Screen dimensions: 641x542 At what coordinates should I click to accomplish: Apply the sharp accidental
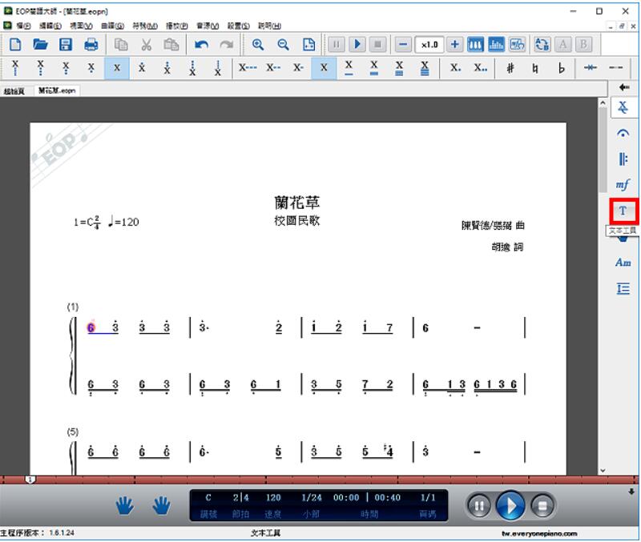(510, 68)
